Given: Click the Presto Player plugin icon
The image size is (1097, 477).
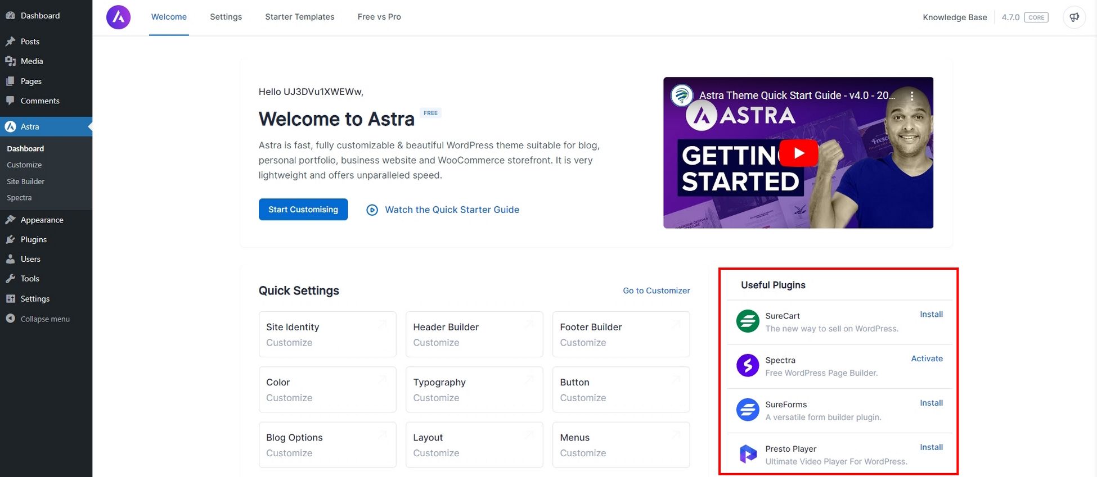Looking at the screenshot, I should pyautogui.click(x=748, y=454).
